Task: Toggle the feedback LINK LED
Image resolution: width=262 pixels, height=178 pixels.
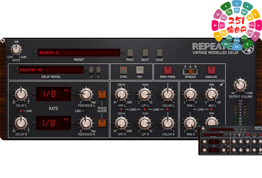Action: [86, 111]
